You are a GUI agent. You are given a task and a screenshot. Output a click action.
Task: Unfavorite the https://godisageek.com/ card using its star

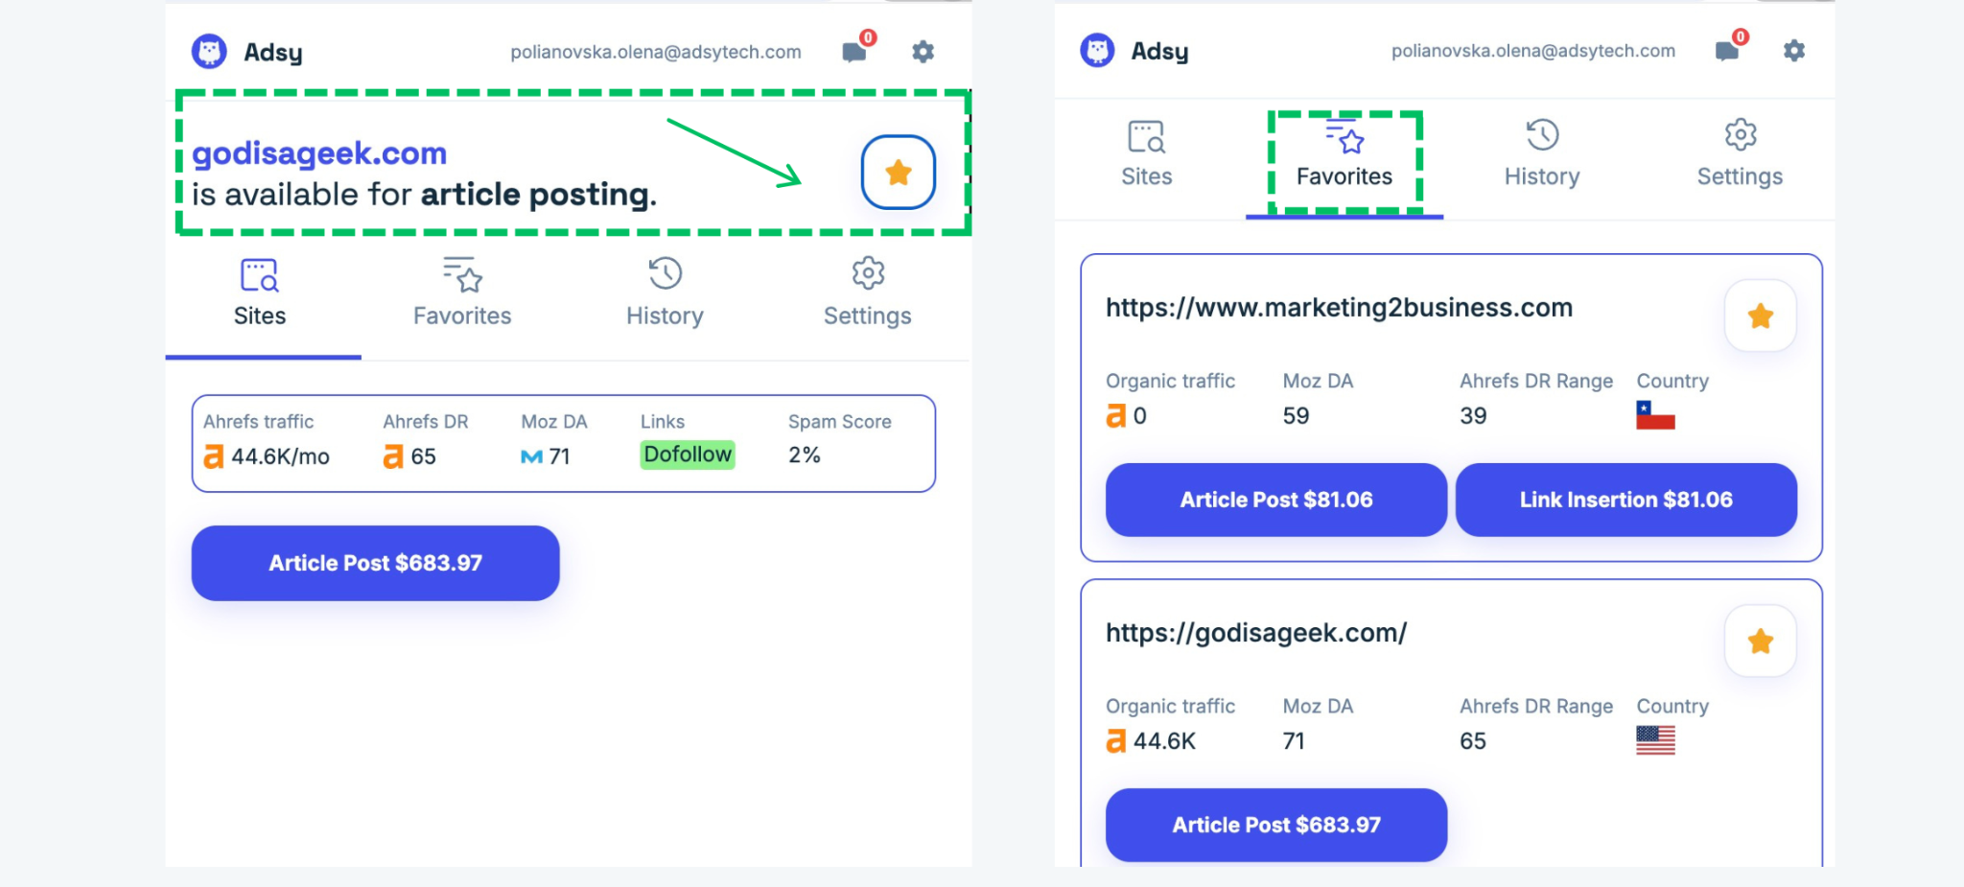pos(1760,641)
